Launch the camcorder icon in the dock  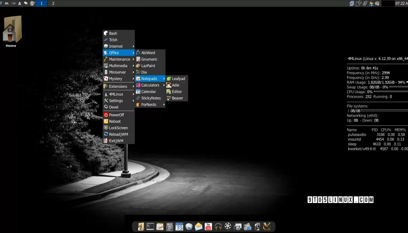click(247, 226)
